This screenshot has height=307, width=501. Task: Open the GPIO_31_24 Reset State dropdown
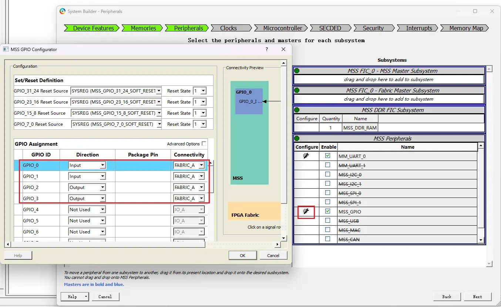coord(203,91)
